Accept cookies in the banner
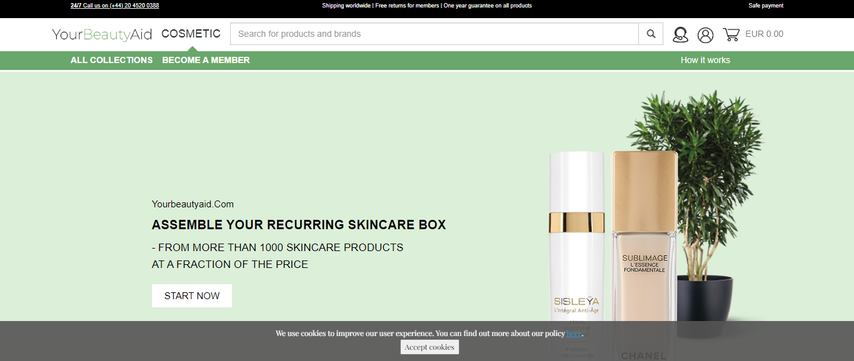The width and height of the screenshot is (854, 361). point(430,347)
